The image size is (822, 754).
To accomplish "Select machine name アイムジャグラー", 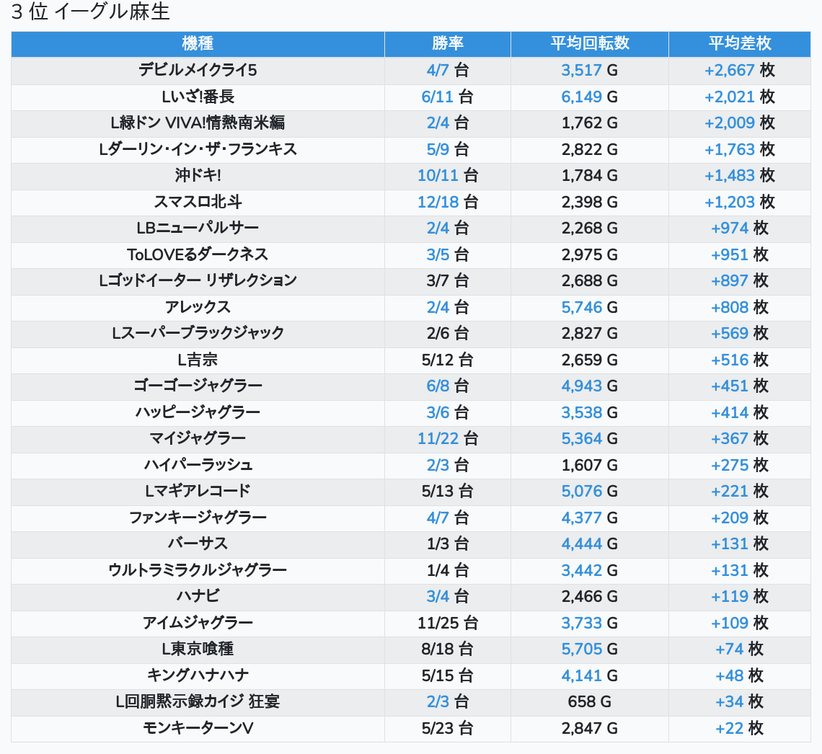I will pyautogui.click(x=198, y=623).
